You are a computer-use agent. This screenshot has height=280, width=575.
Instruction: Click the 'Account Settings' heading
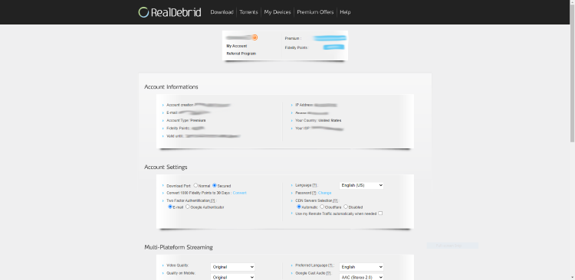point(166,168)
